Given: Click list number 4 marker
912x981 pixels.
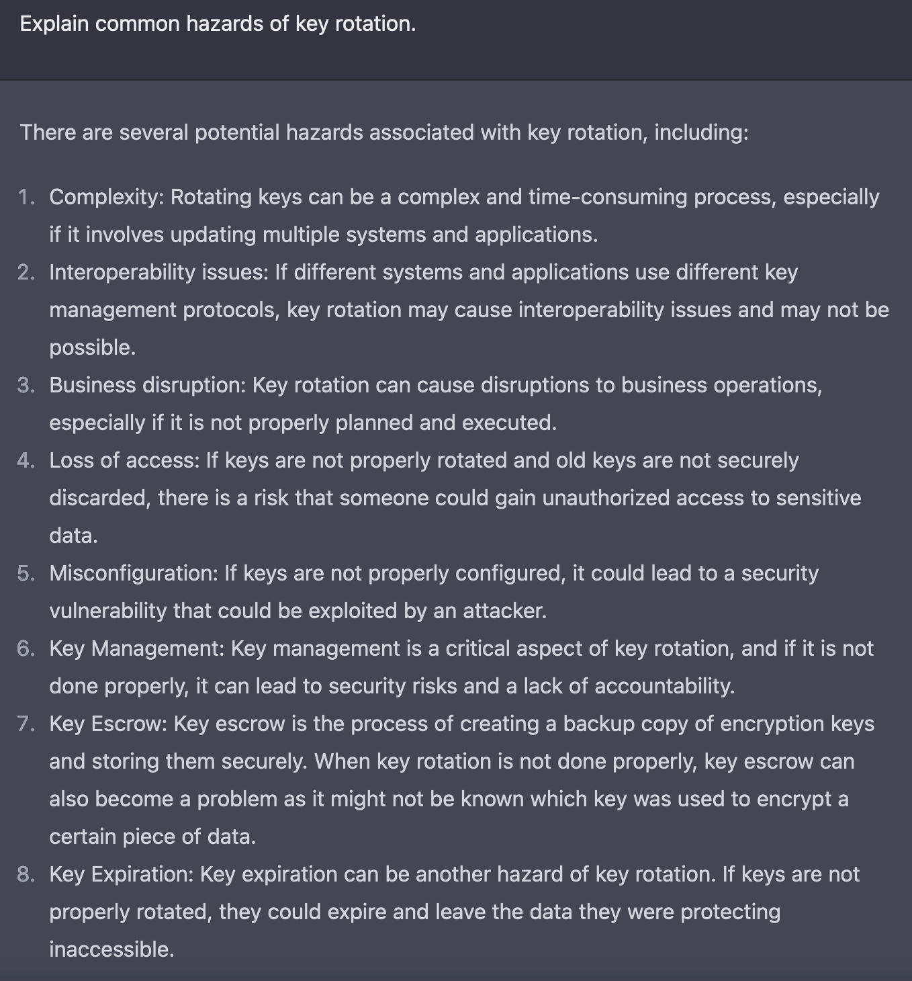Looking at the screenshot, I should click(x=26, y=460).
